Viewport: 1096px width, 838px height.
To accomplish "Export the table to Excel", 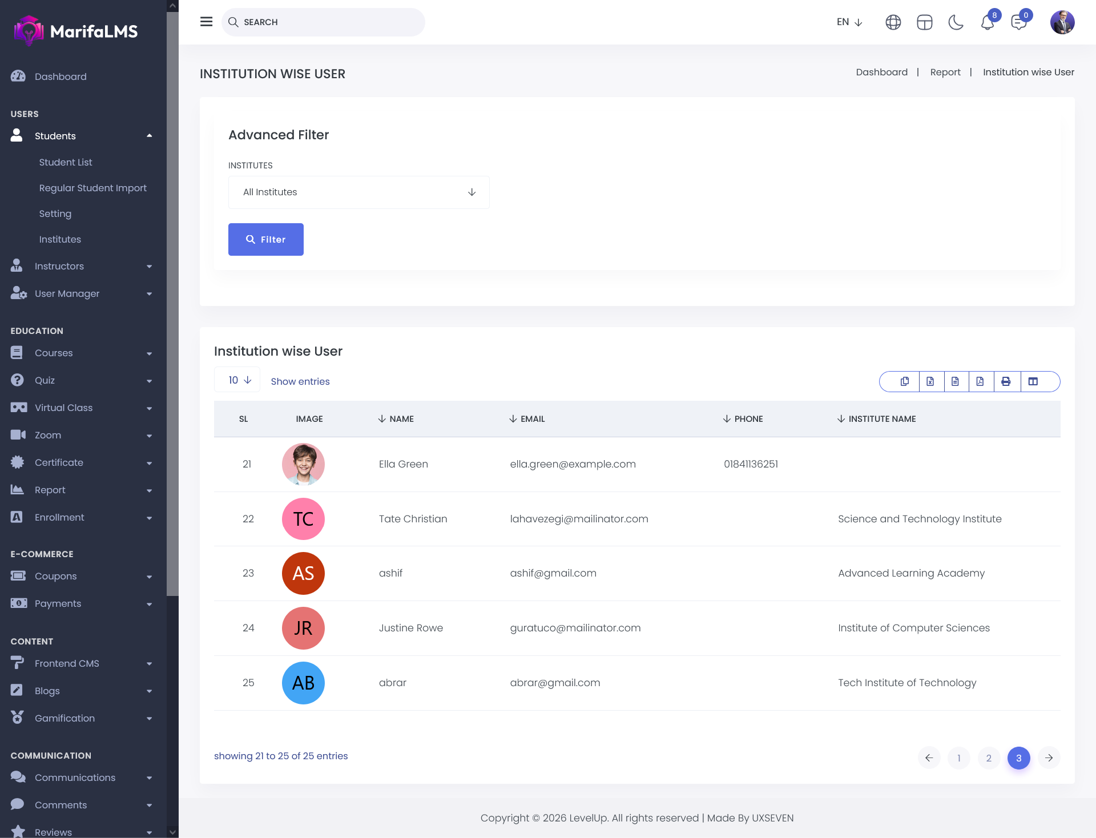I will tap(930, 381).
